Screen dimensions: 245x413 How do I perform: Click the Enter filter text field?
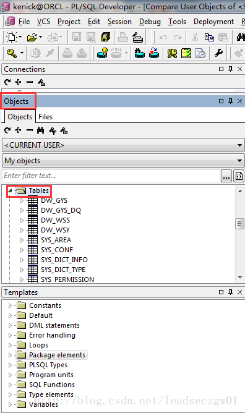pos(111,176)
